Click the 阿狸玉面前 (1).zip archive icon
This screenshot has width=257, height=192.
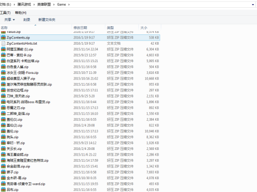coord(3,49)
